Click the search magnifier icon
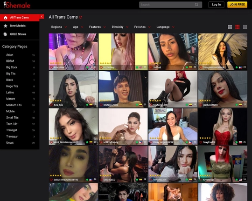Screen dimensions: 252x201 (x=196, y=5)
